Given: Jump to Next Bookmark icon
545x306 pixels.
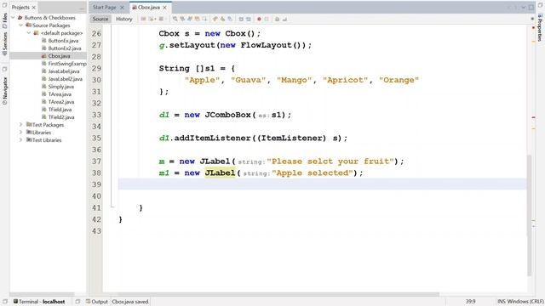Looking at the screenshot, I should [x=222, y=19].
